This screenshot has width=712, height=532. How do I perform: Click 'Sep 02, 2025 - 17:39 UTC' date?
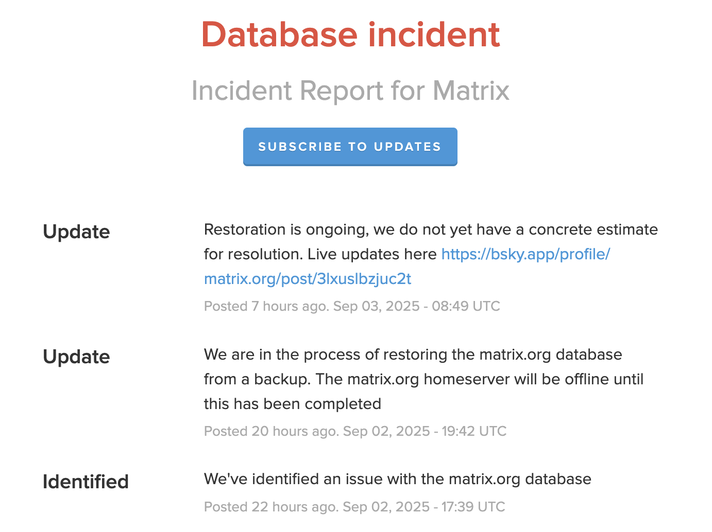point(423,507)
